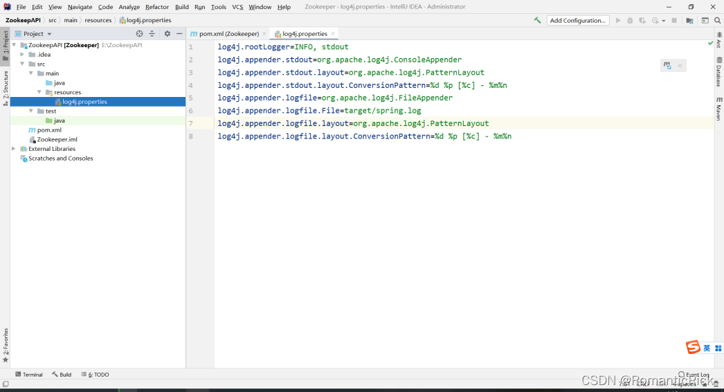Open the Event Log
Viewport: 724px width, 392px height.
694,375
